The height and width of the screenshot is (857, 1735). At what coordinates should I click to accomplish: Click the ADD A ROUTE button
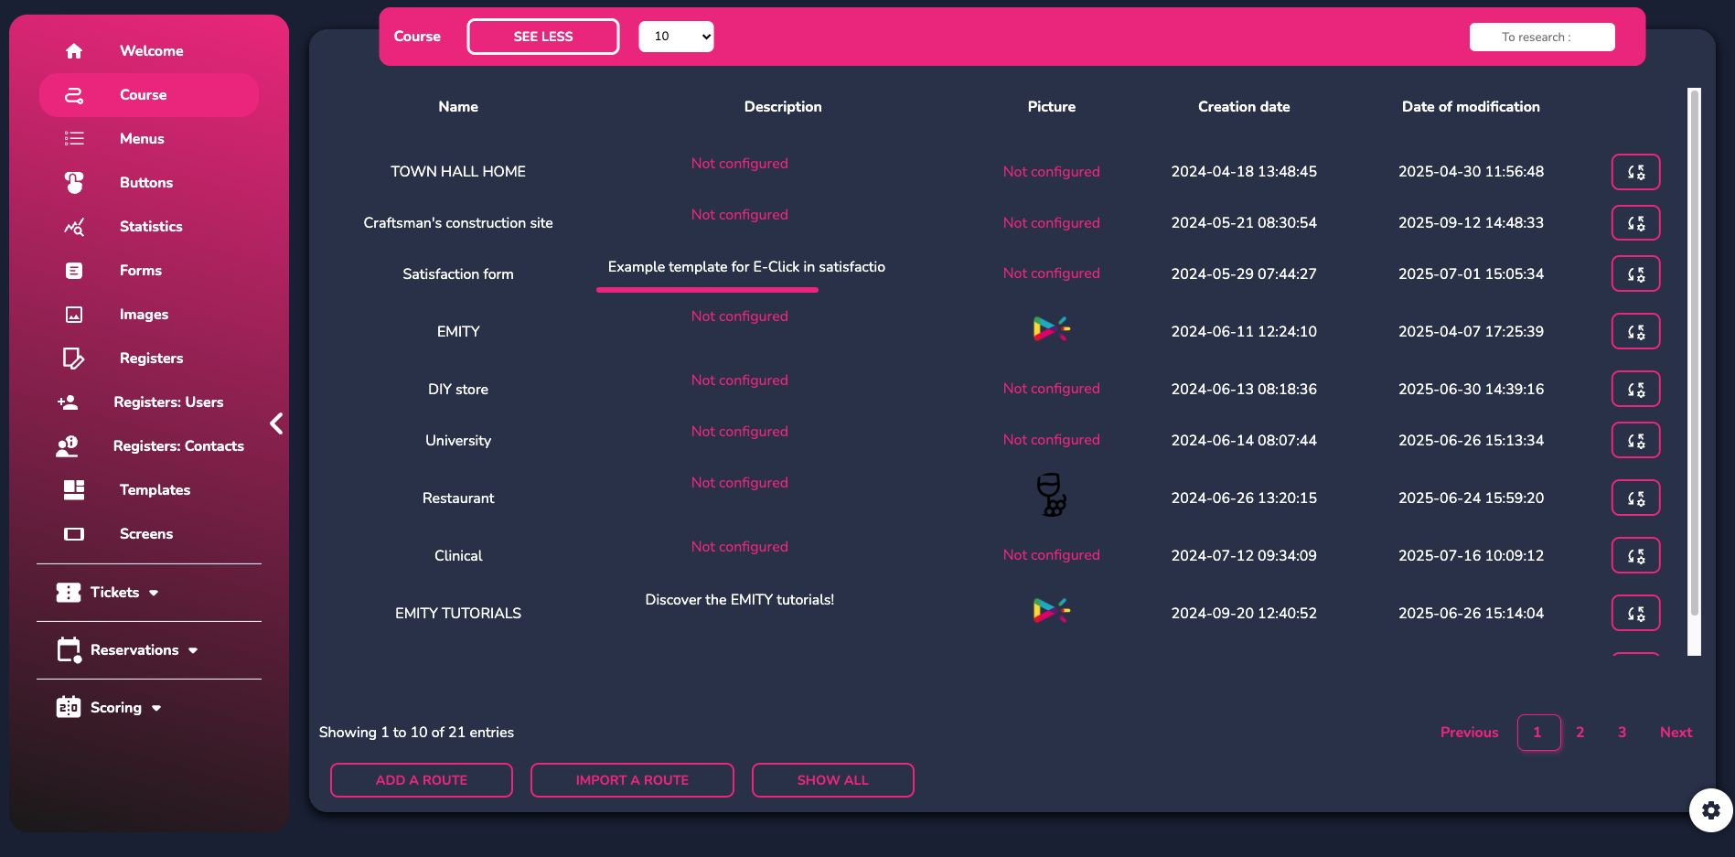click(x=422, y=780)
